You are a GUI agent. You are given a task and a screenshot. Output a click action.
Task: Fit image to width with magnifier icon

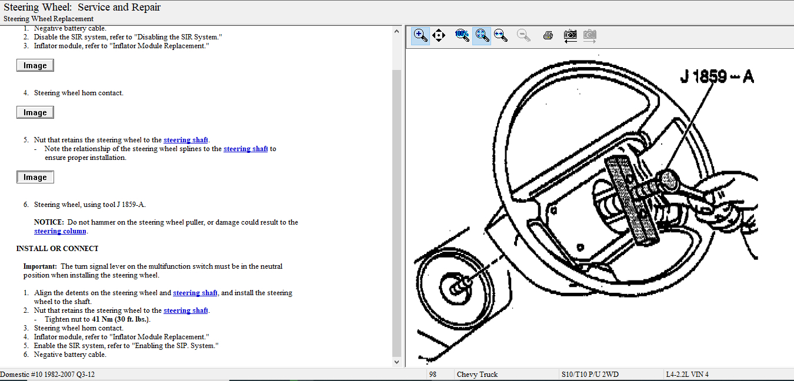click(501, 35)
